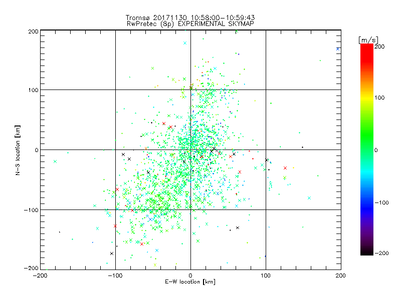The width and height of the screenshot is (401, 300).
Task: Click the N-S axis tick label "-200"
Action: [31, 268]
